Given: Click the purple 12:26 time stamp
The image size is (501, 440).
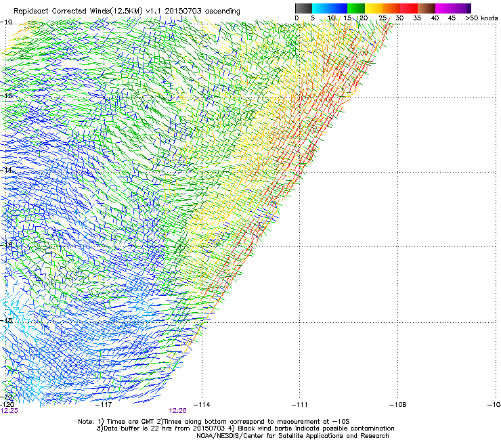Looking at the screenshot, I should click(177, 411).
